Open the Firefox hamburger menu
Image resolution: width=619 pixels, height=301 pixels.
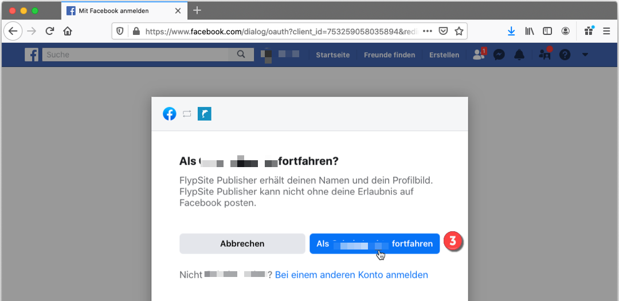607,31
